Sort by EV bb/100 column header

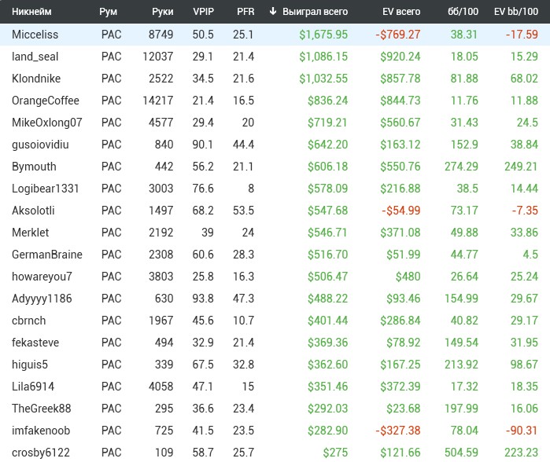point(516,12)
